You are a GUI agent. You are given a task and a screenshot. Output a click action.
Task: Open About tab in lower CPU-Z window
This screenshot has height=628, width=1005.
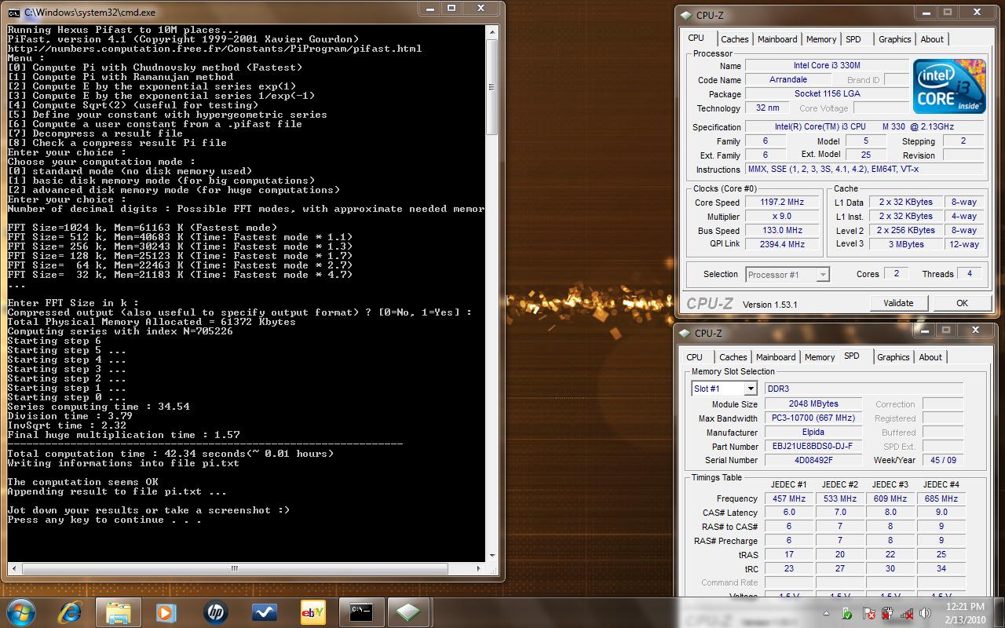[930, 357]
